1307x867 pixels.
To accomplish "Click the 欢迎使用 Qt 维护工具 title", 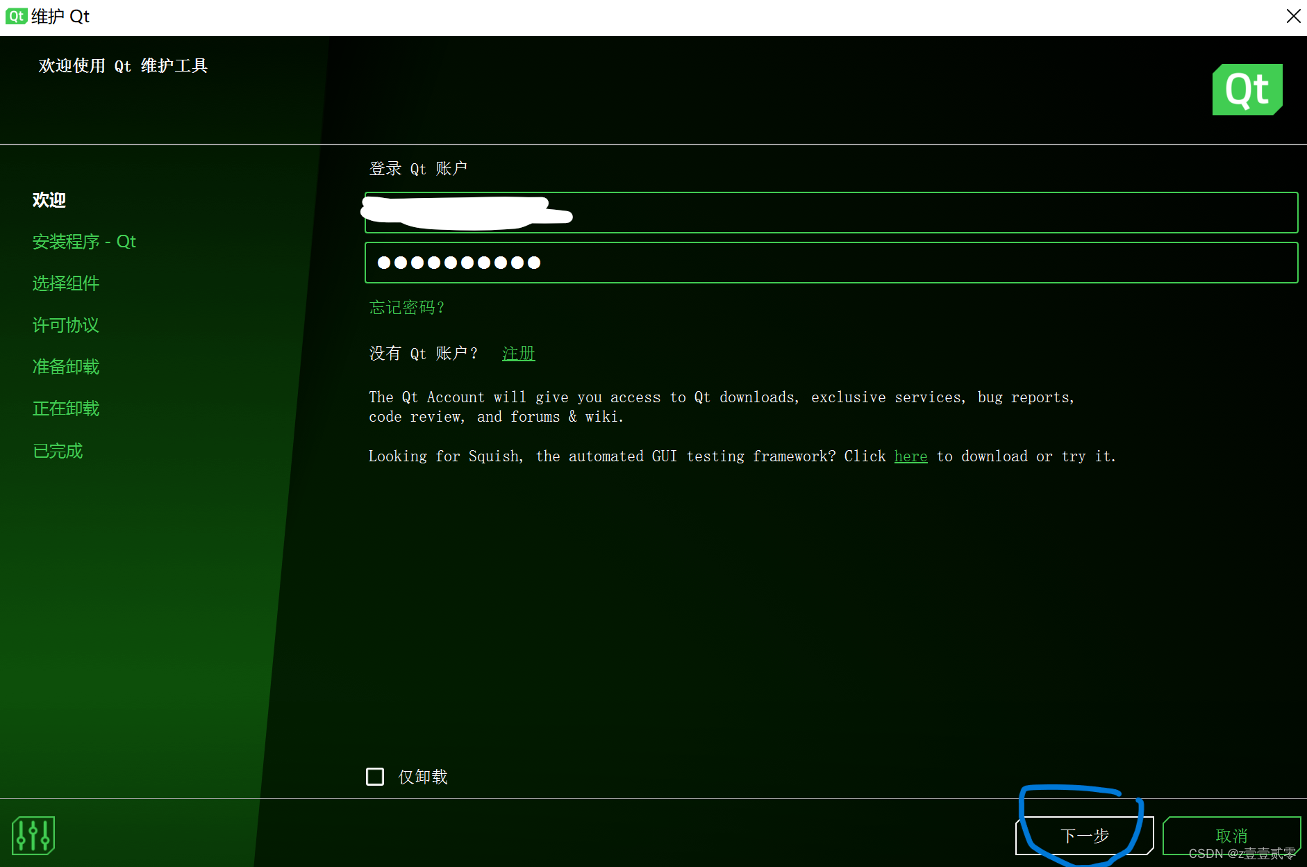I will [x=123, y=66].
